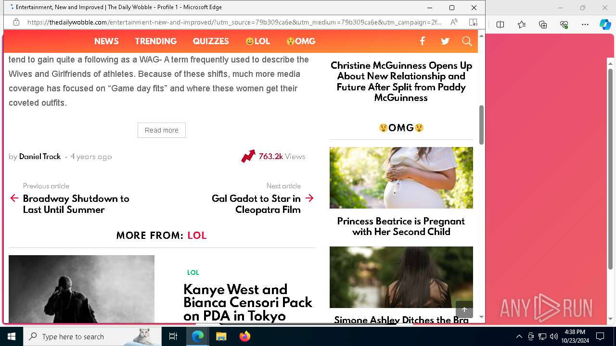Click the outer window scrollbar thumb
Screen dimensions: 616x346
click(x=610, y=169)
